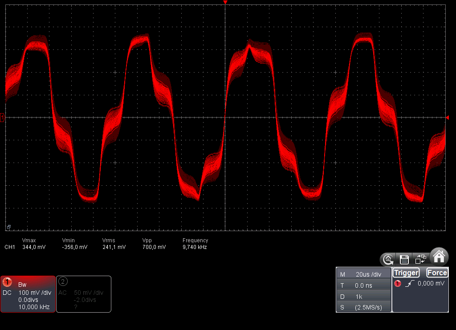
Task: Open the 1k memory depth setting
Action: [x=363, y=296]
